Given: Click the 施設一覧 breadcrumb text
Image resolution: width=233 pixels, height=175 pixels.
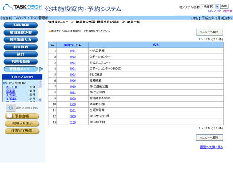Looking at the screenshot, I should tap(133, 22).
